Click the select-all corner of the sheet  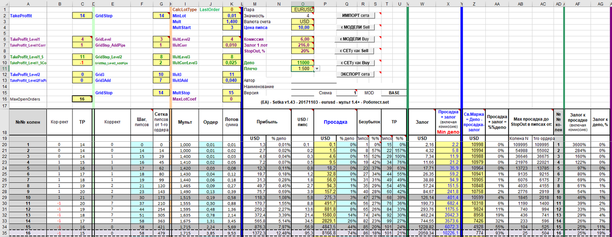point(4,3)
